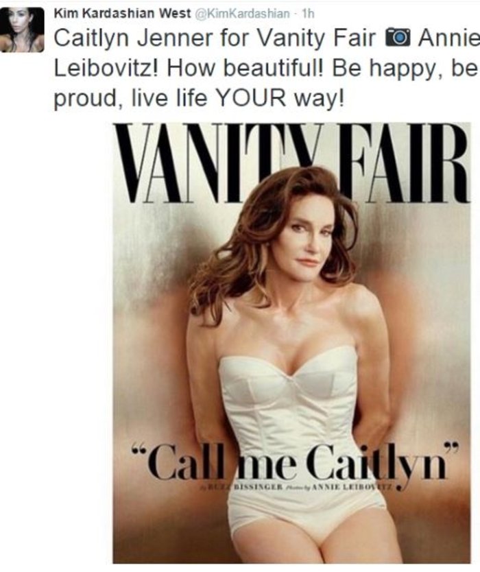Click the word 'Annie' after the camera emoji
Screen dimensions: 480x572
click(x=448, y=38)
